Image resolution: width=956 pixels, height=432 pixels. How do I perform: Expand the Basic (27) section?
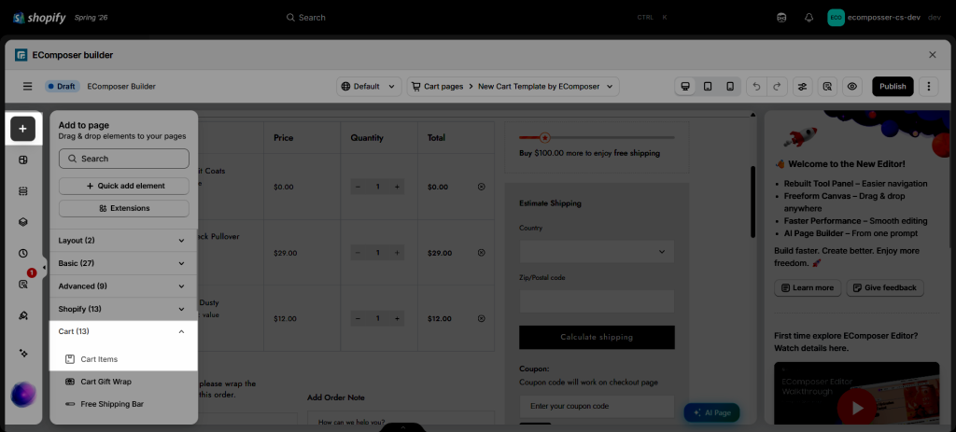pos(123,263)
